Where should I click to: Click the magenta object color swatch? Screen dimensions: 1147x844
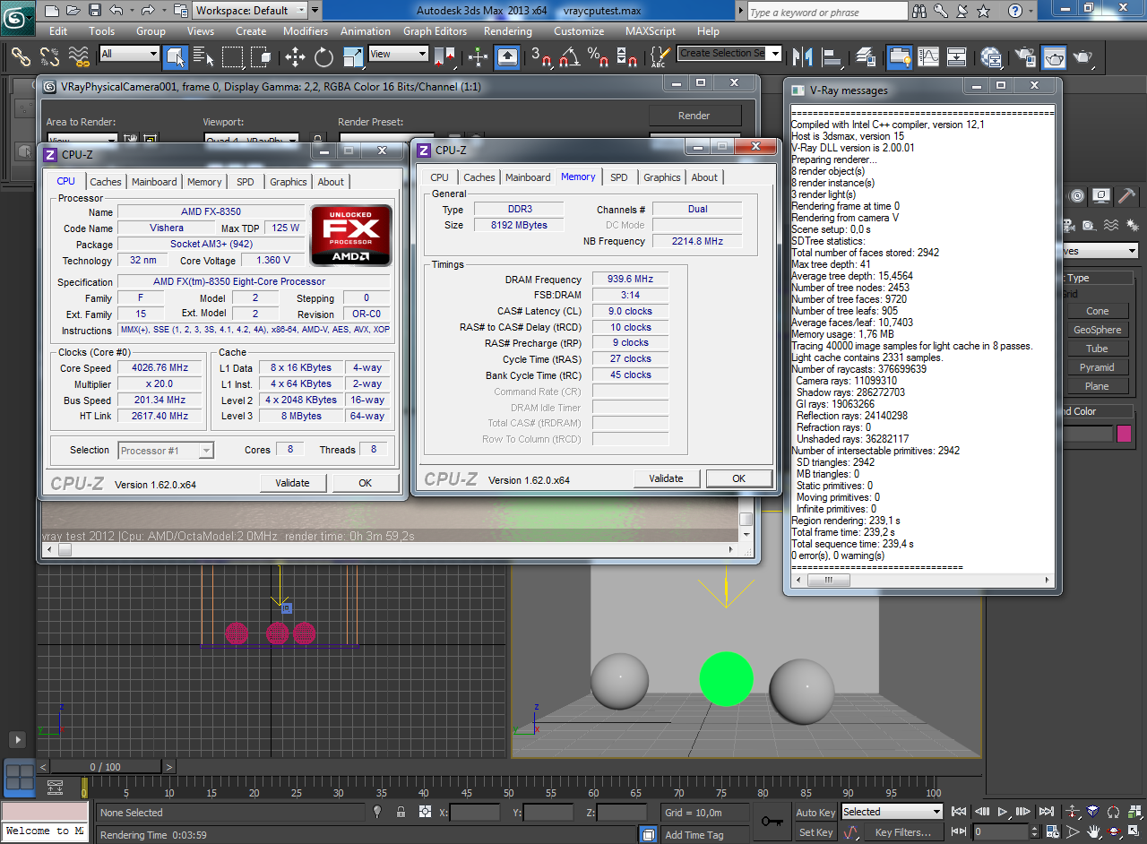click(1124, 435)
